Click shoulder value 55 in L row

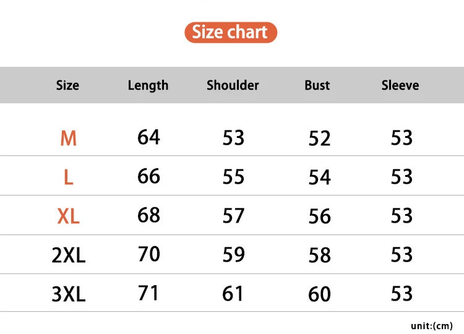click(x=233, y=177)
